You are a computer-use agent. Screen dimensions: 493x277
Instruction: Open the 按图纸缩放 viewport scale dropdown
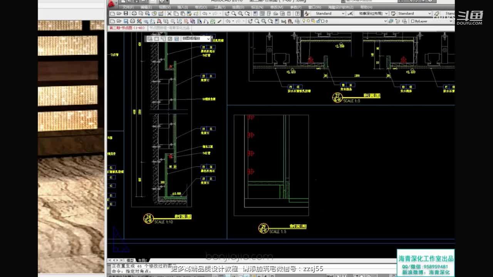coord(208,39)
